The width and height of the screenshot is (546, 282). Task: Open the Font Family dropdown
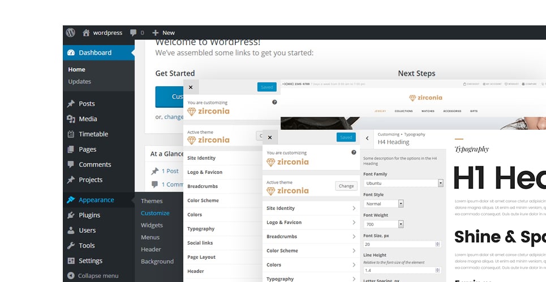tap(403, 183)
